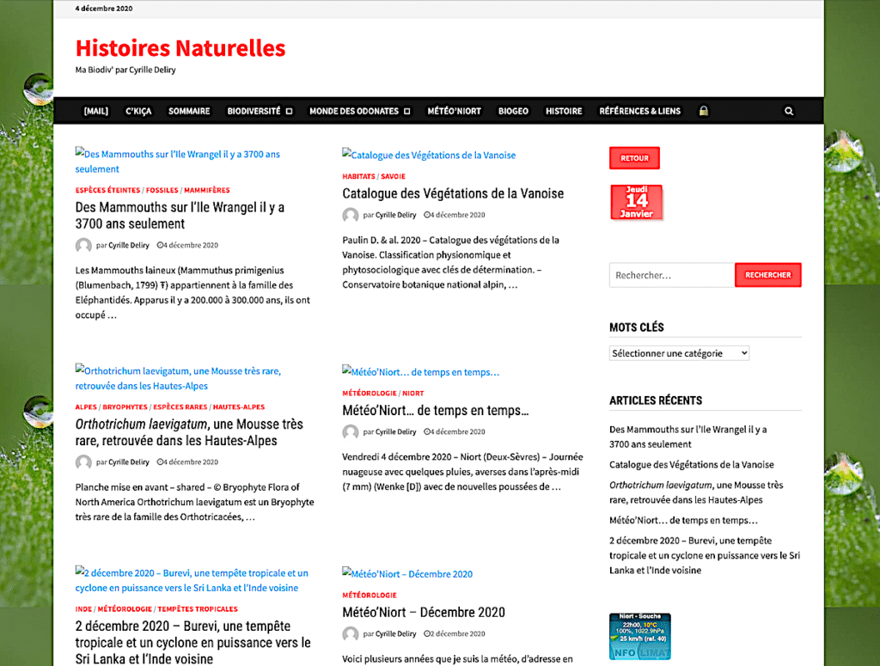Open recent article Catalogue des Végétations in sidebar
880x666 pixels.
691,465
